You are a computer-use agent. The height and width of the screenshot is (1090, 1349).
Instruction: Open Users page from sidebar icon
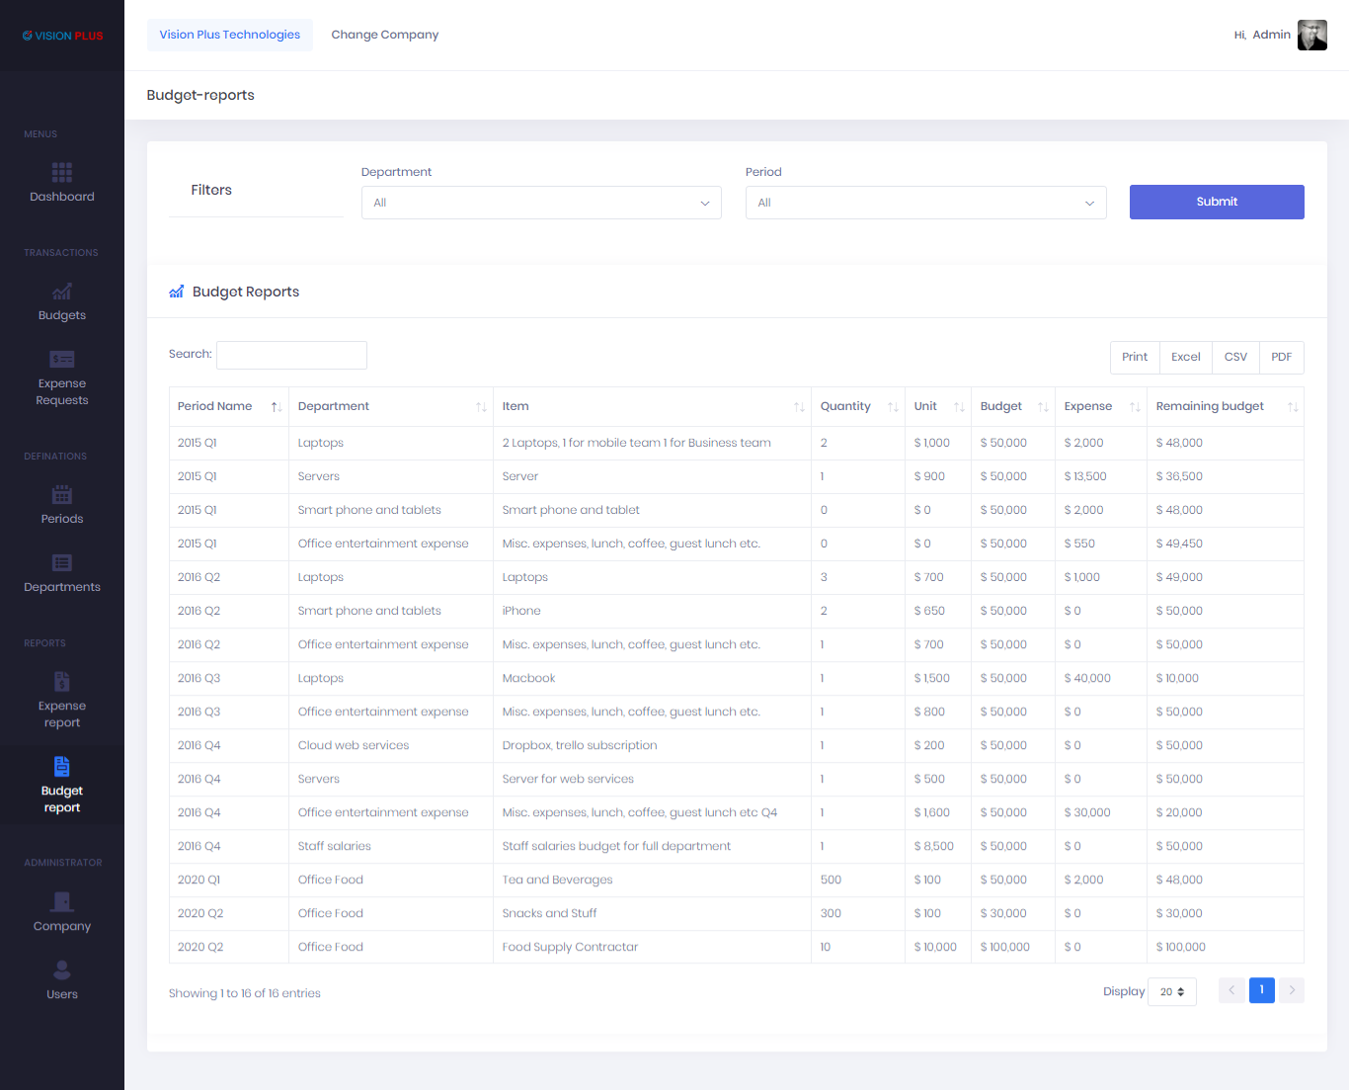click(62, 970)
